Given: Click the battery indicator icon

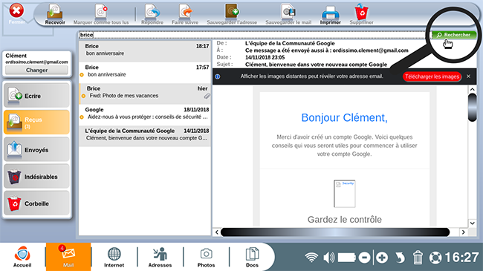Looking at the screenshot, I should (x=347, y=258).
